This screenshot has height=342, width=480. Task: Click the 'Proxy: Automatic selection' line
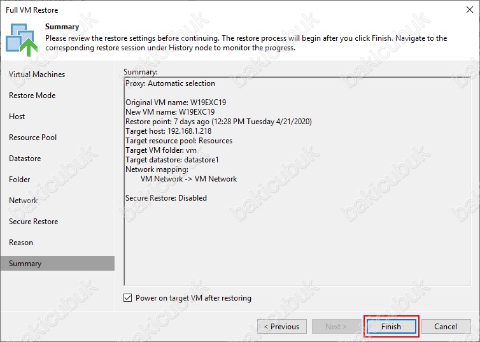170,83
